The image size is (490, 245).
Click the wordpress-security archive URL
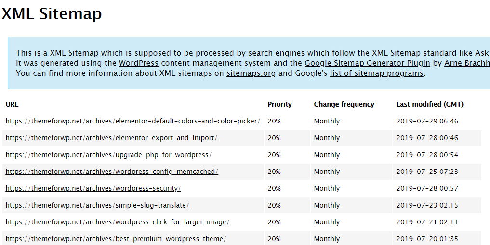[93, 188]
